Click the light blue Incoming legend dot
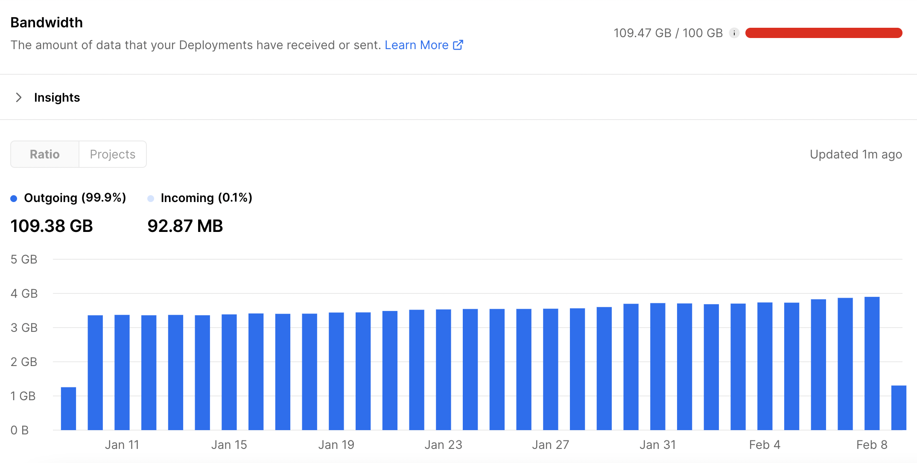This screenshot has width=917, height=463. pyautogui.click(x=150, y=198)
